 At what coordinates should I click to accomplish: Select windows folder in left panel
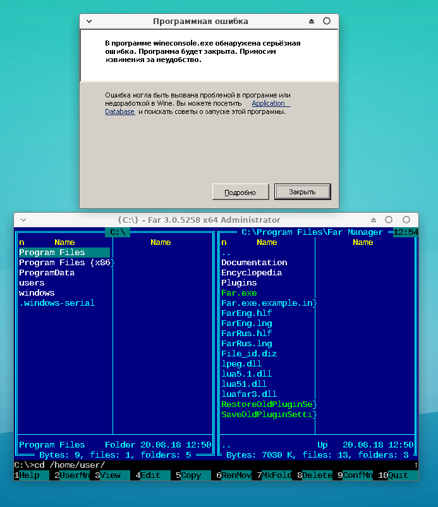(37, 293)
